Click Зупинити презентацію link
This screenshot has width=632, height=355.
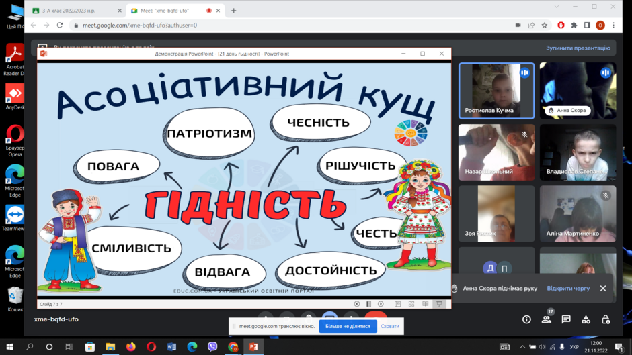(578, 48)
